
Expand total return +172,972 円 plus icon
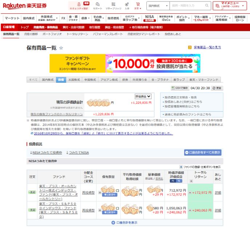click(190, 192)
